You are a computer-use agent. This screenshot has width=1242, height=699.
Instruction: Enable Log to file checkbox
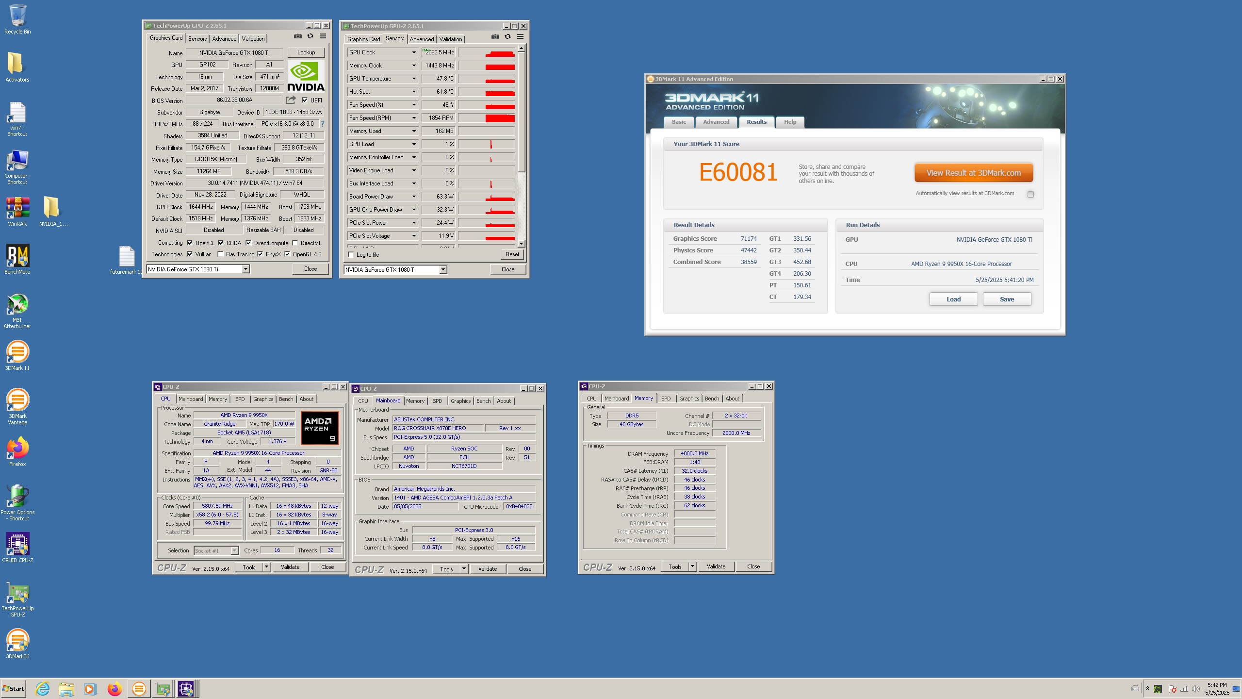pyautogui.click(x=351, y=254)
